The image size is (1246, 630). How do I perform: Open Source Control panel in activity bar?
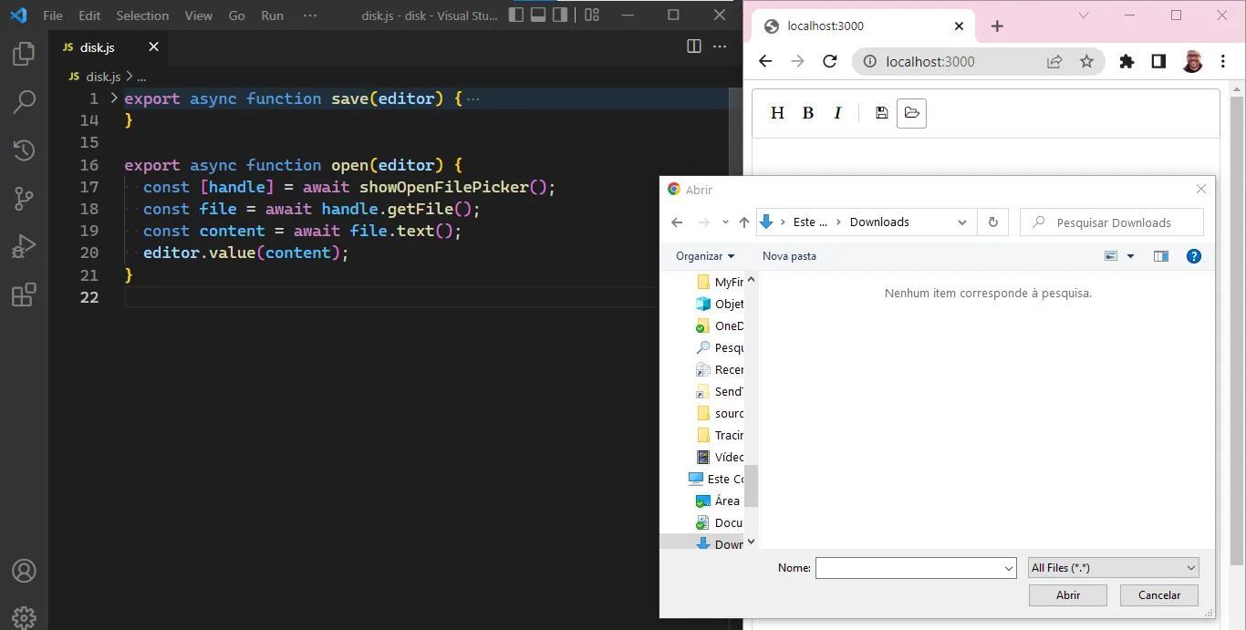click(x=24, y=198)
